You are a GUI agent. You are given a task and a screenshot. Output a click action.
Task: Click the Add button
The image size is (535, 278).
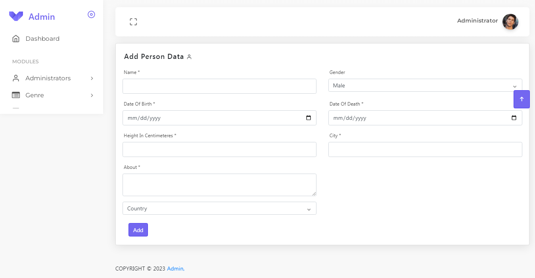coord(138,230)
